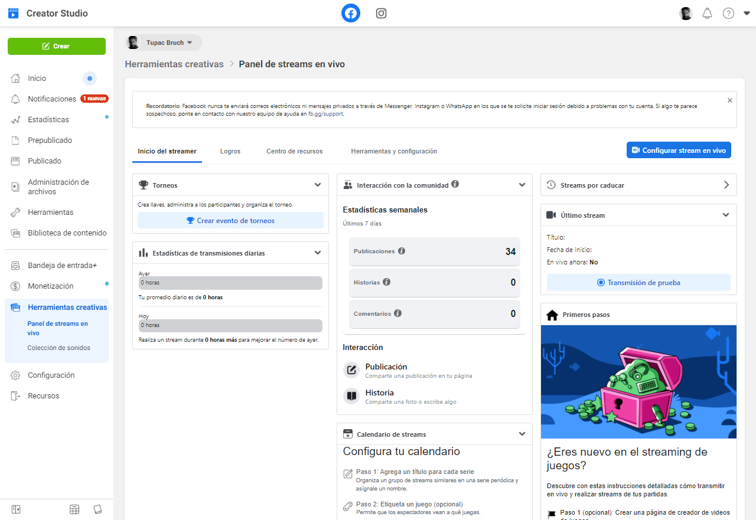Open the help question mark icon

click(728, 13)
